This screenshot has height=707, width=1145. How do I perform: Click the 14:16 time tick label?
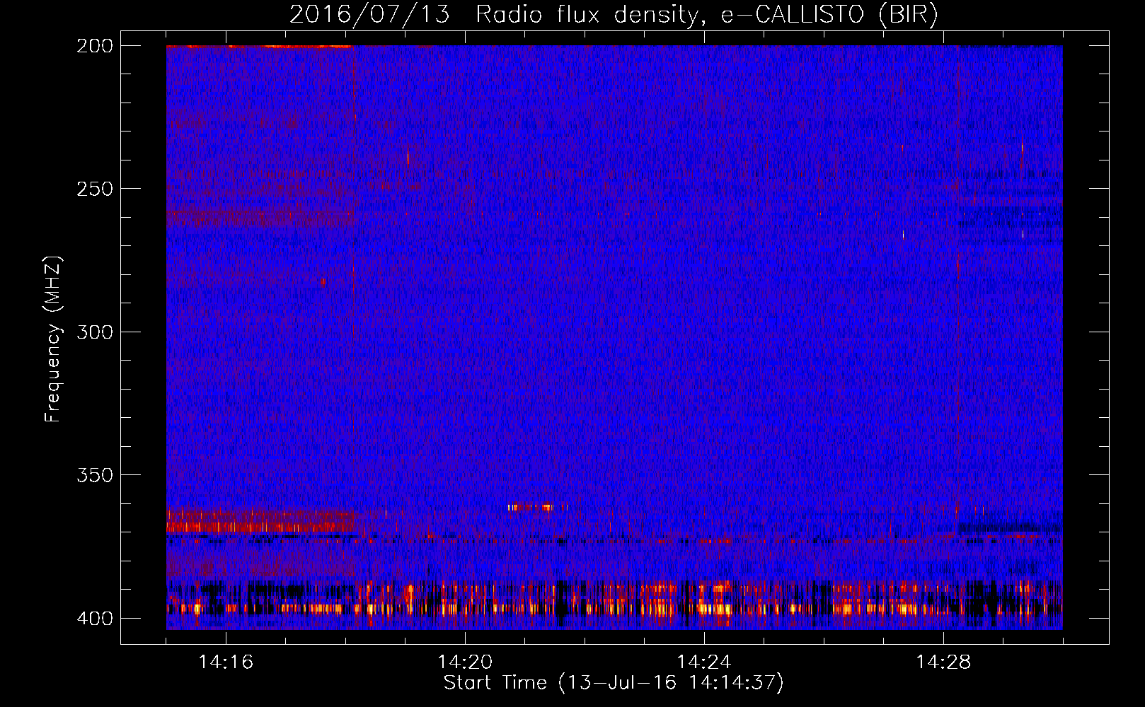(x=226, y=662)
